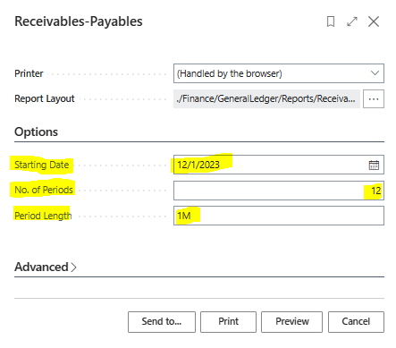Click the Printer dropdown chevron arrow
This screenshot has width=396, height=348.
[x=375, y=73]
